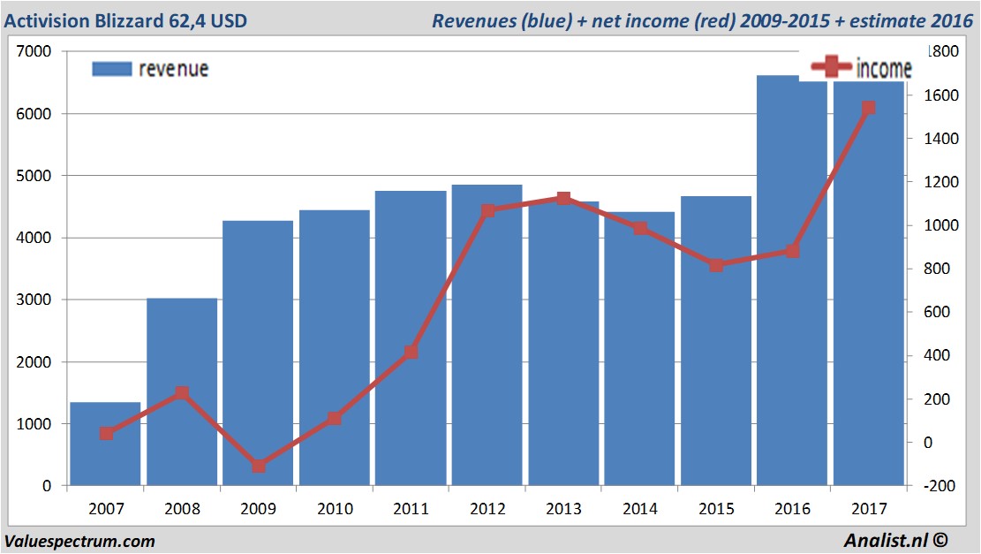
Task: Click the 2013 income peak marker
Action: (x=563, y=199)
